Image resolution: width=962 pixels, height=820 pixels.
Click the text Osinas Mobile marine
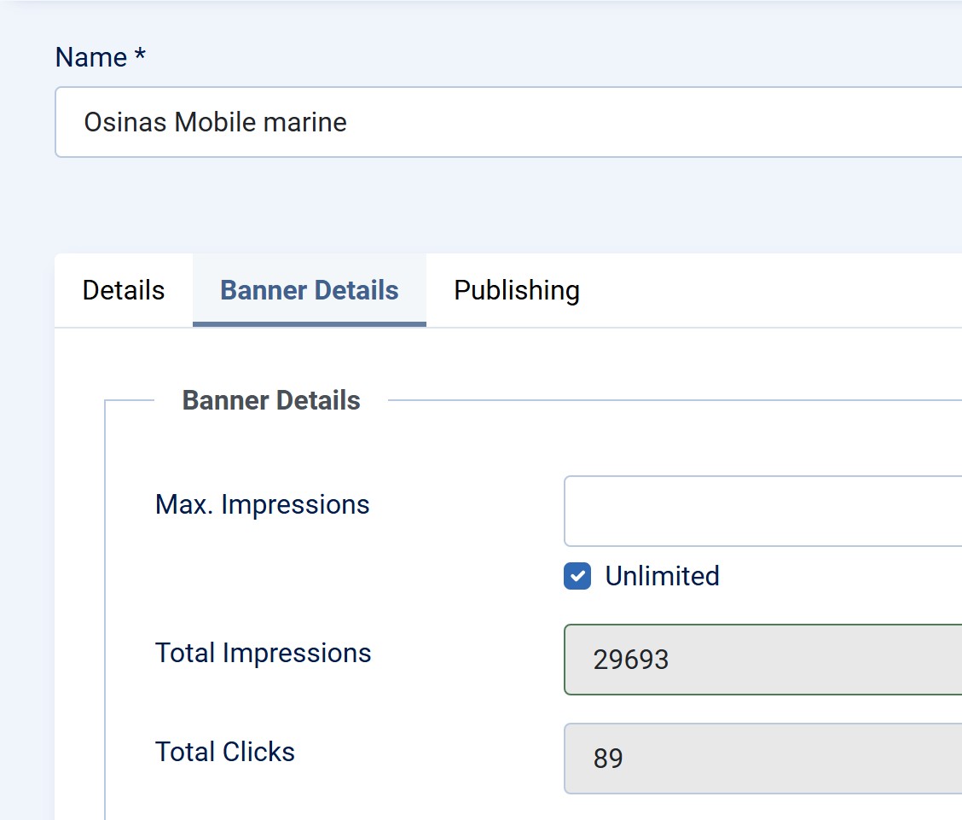215,122
